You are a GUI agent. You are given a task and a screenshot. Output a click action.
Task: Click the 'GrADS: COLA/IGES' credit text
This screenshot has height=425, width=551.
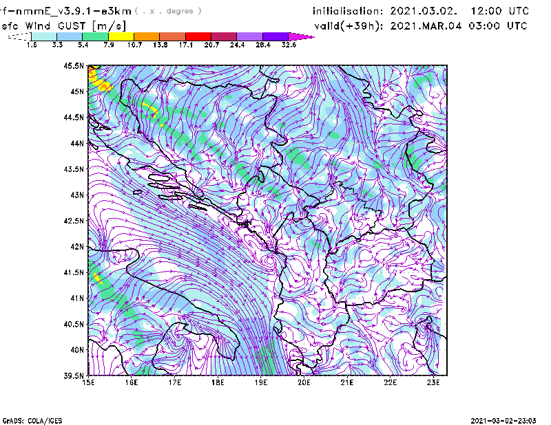[x=32, y=421]
